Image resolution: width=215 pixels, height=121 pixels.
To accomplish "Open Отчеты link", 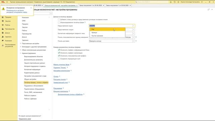I will [56, 77].
